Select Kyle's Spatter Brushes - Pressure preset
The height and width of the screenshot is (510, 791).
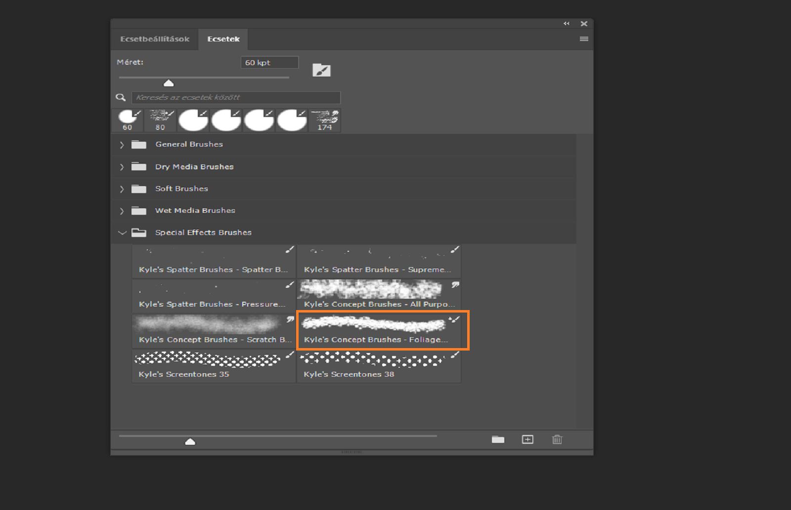(x=214, y=296)
